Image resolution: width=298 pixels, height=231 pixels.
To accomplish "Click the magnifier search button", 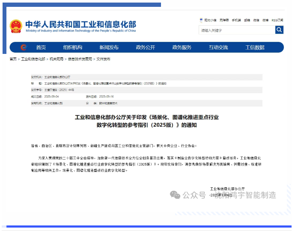I will [279, 30].
